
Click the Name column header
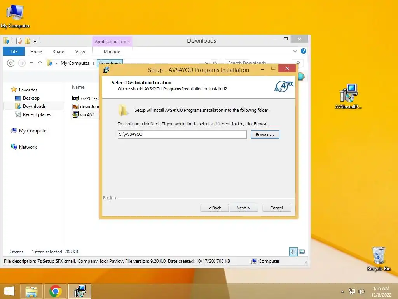tap(78, 87)
